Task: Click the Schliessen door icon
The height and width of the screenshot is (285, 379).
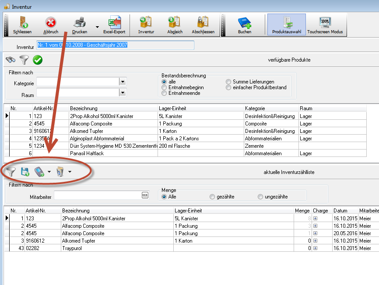Action: click(x=22, y=23)
